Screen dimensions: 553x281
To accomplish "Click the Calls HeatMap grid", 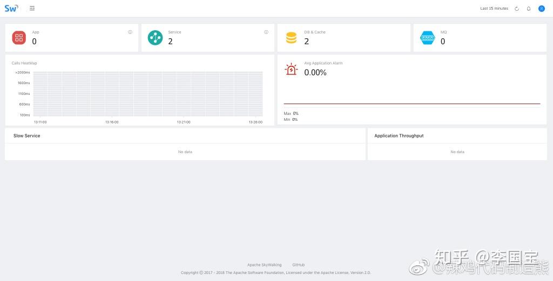I will pyautogui.click(x=147, y=93).
